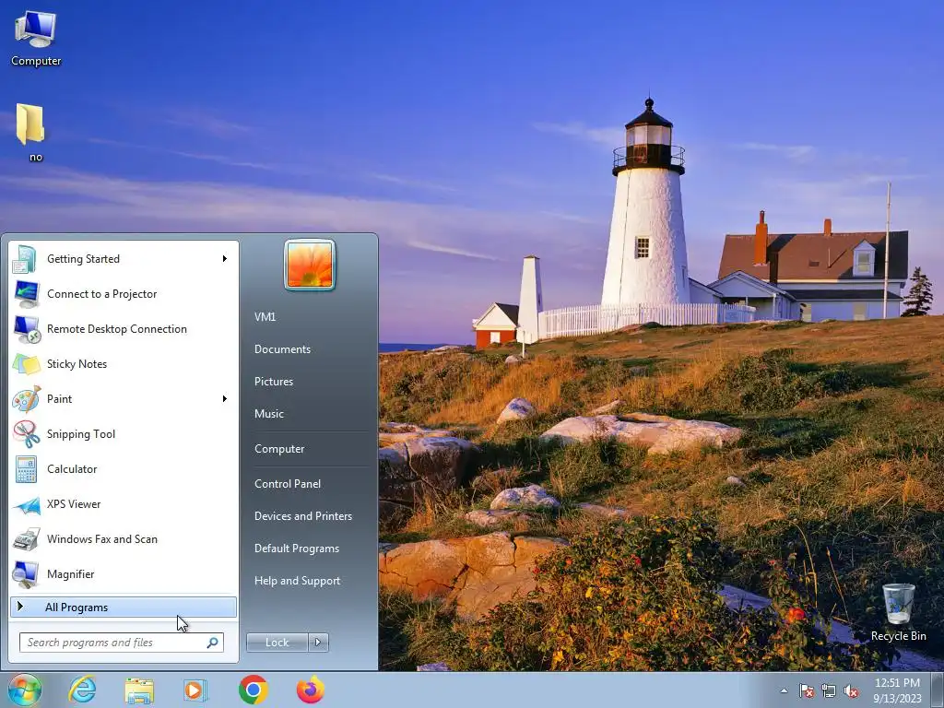Click the user account flower picture
This screenshot has width=944, height=708.
click(310, 265)
